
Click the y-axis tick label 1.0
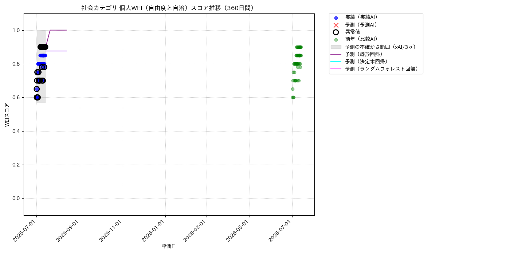[17, 30]
